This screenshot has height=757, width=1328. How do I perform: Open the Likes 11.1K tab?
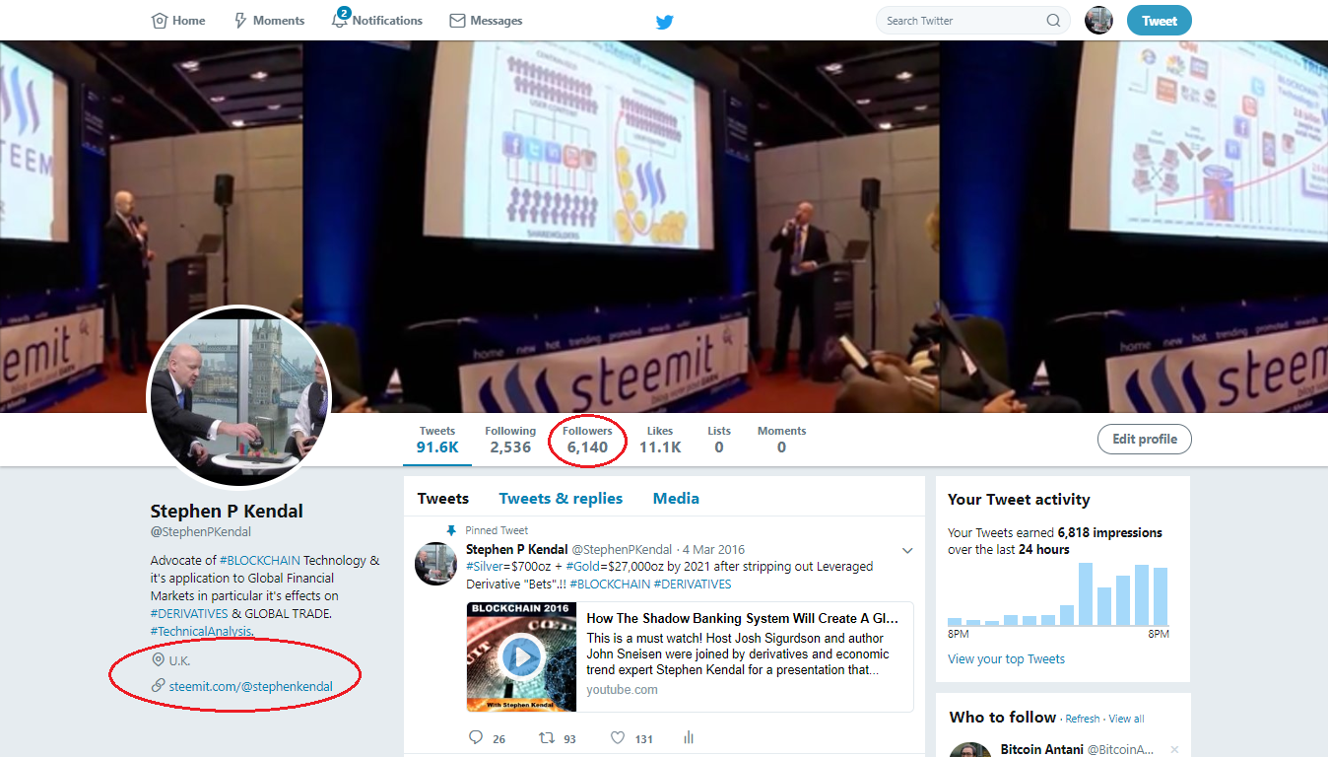click(x=660, y=440)
